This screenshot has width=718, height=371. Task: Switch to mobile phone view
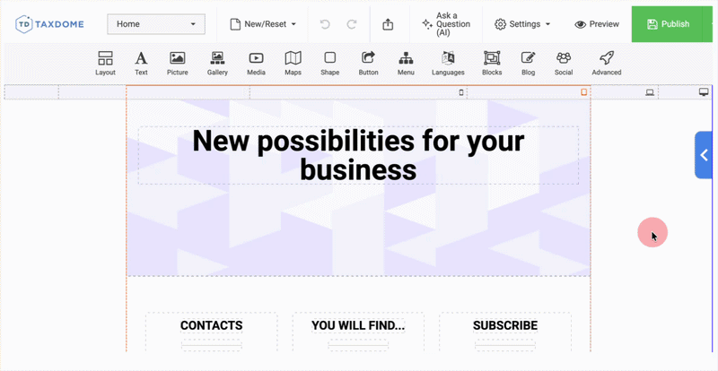point(462,92)
